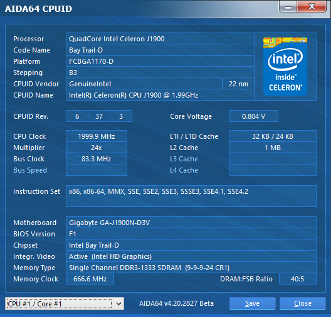The width and height of the screenshot is (331, 317).
Task: Click the Multiplier value 24x
Action: pos(97,148)
